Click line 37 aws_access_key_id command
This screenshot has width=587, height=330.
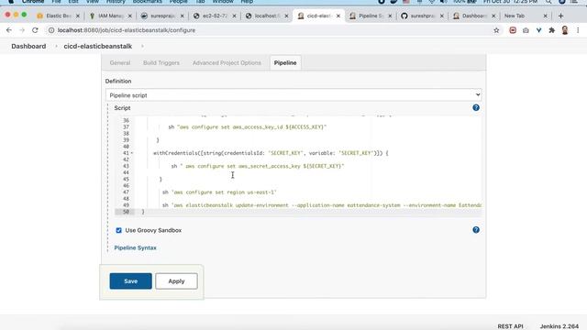[247, 127]
